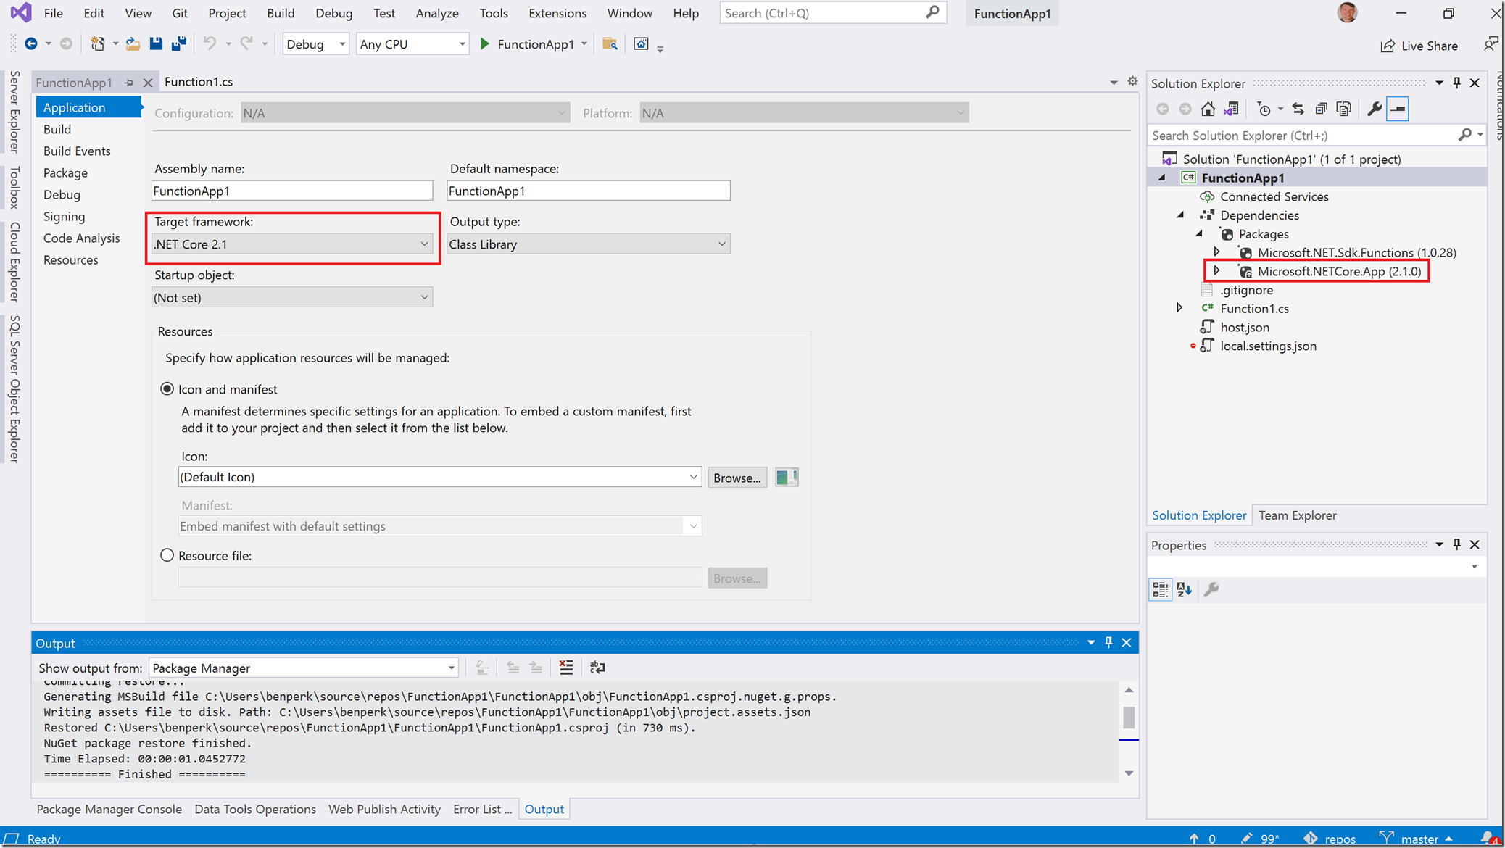Click the Output window scrollbar down arrow

click(x=1129, y=773)
